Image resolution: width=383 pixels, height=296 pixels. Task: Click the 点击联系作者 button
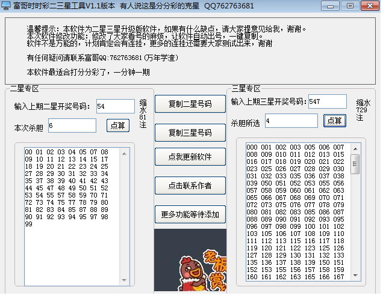tap(190, 186)
